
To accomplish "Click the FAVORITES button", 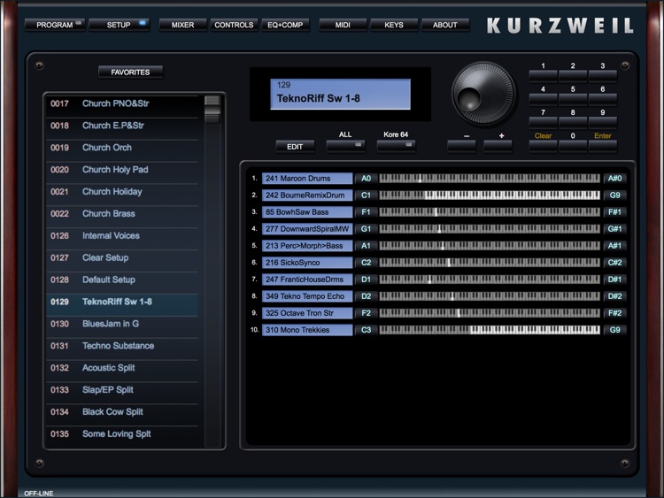I will point(130,73).
